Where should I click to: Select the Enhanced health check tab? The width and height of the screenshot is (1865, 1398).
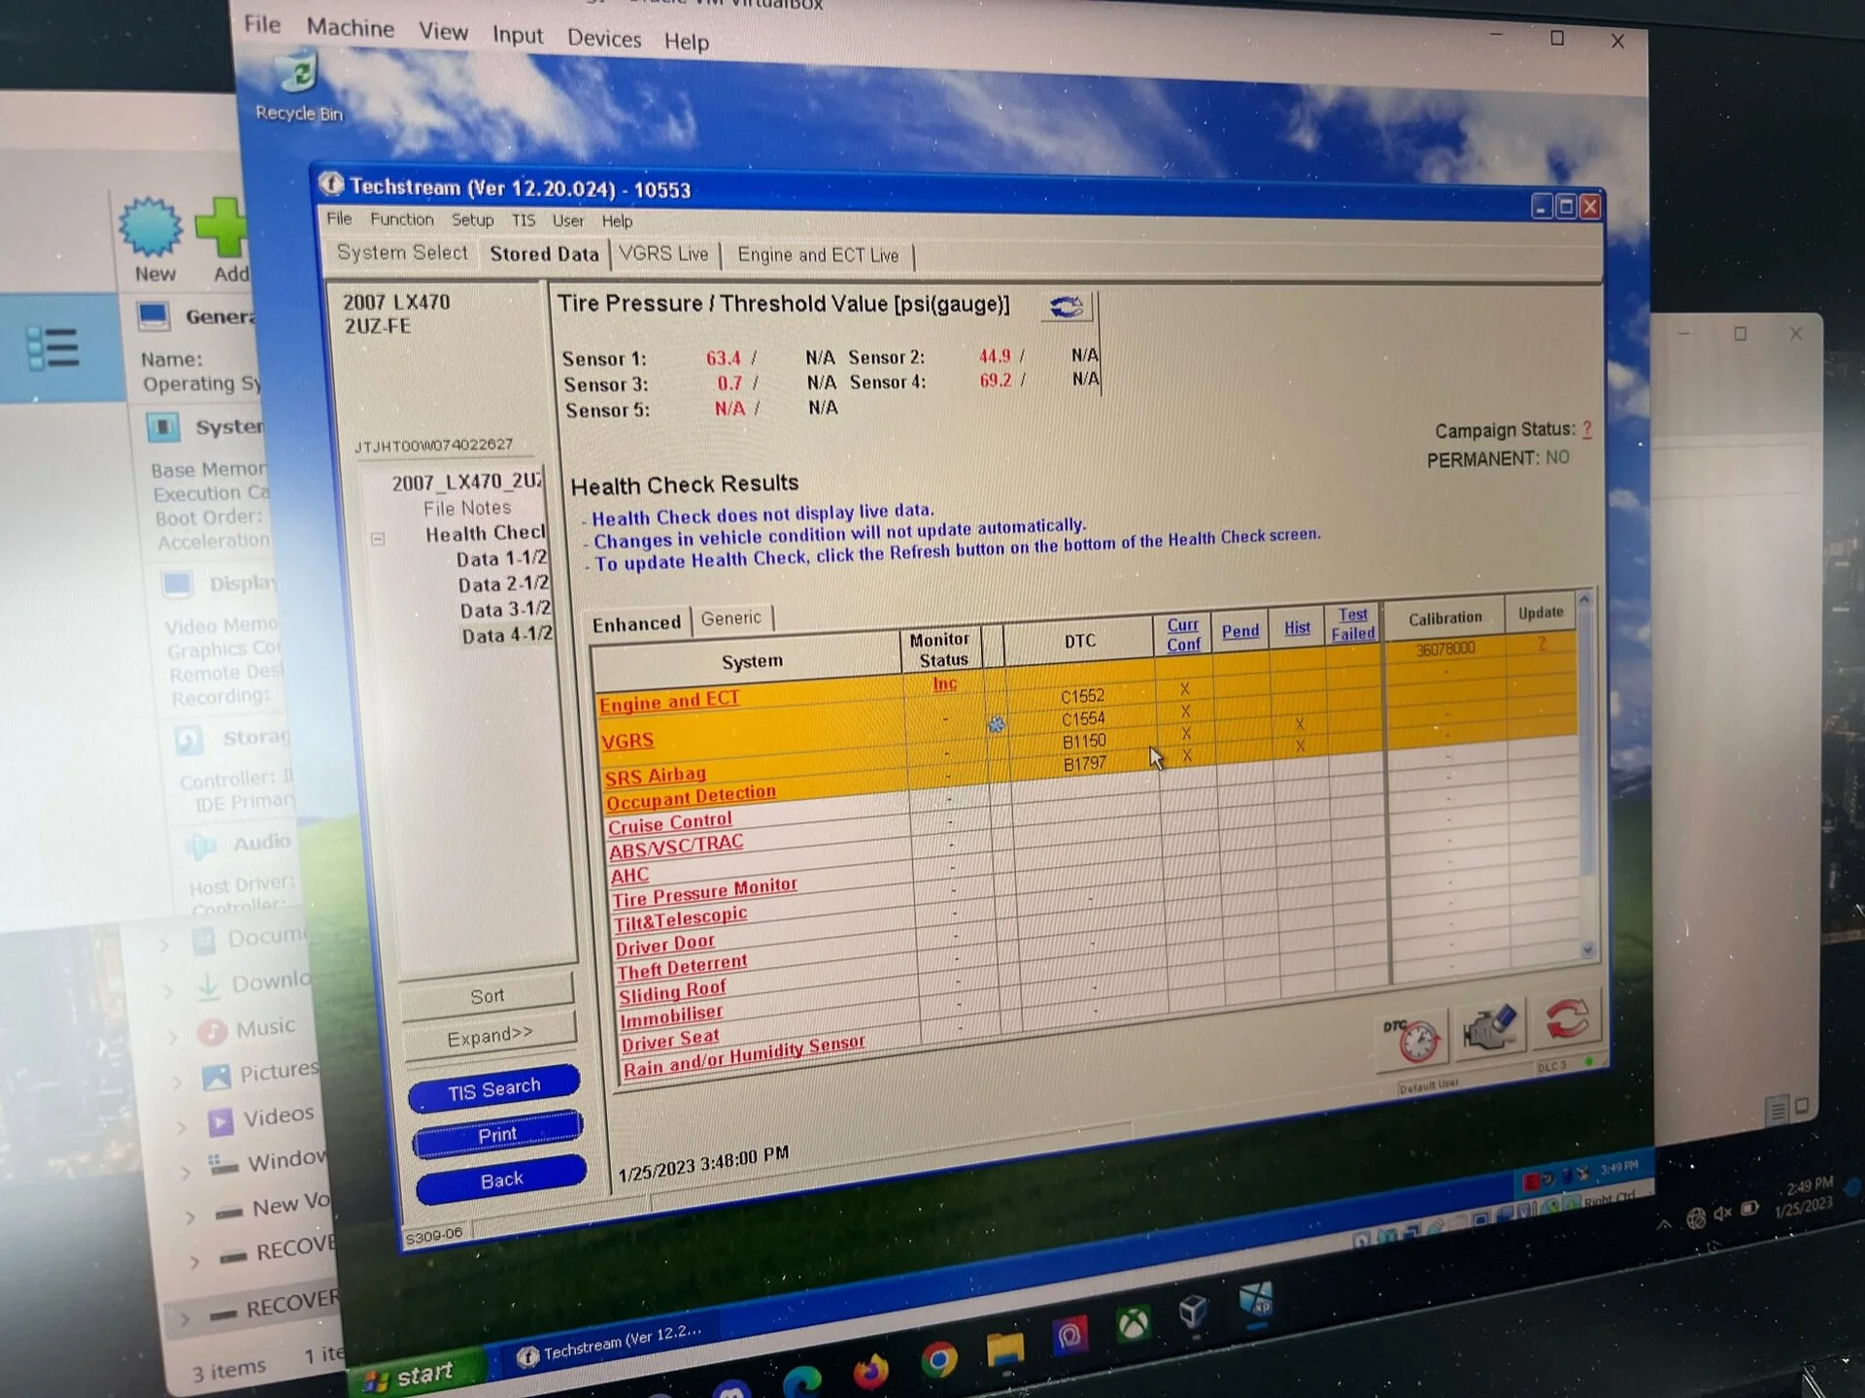tap(636, 623)
